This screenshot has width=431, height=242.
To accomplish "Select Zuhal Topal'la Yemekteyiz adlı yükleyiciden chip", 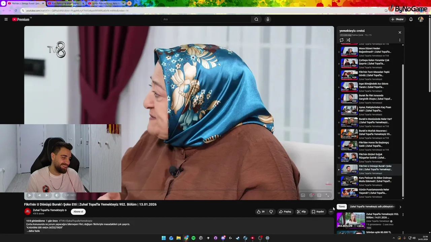I will [x=372, y=207].
